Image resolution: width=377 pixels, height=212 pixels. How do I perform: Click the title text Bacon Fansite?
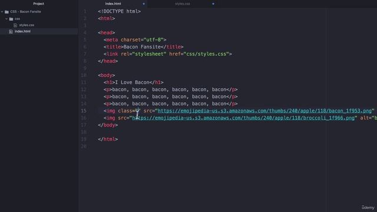click(142, 47)
